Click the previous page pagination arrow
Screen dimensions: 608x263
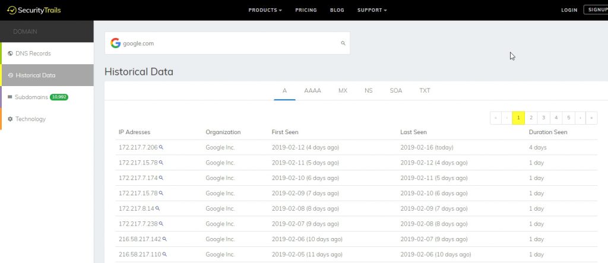point(507,118)
